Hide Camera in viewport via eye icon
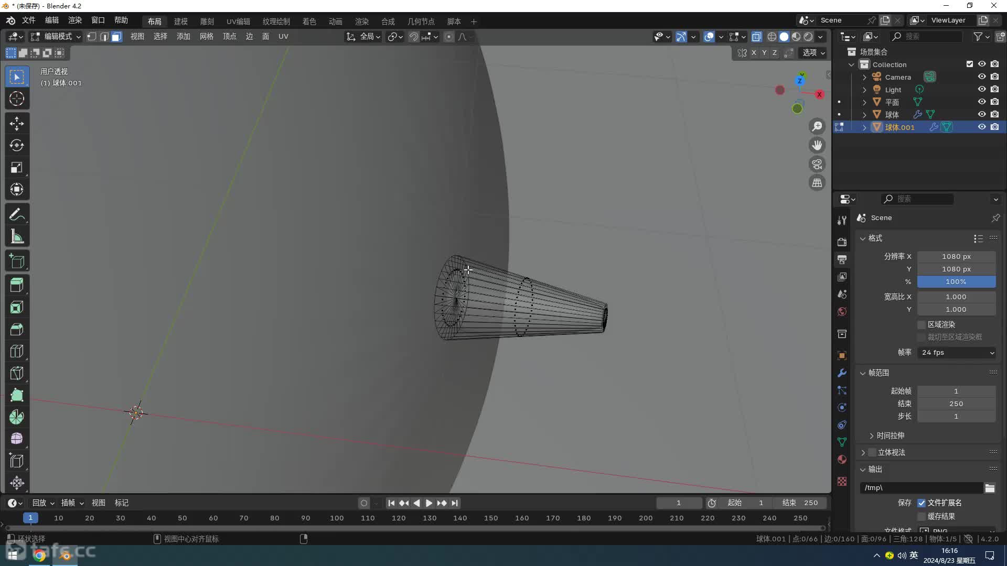The width and height of the screenshot is (1007, 566). coord(982,77)
